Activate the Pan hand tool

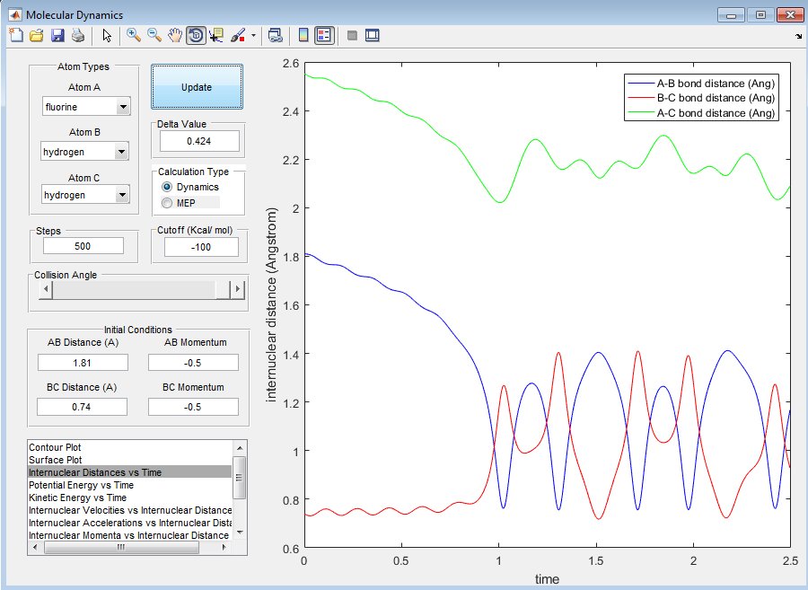pos(175,35)
